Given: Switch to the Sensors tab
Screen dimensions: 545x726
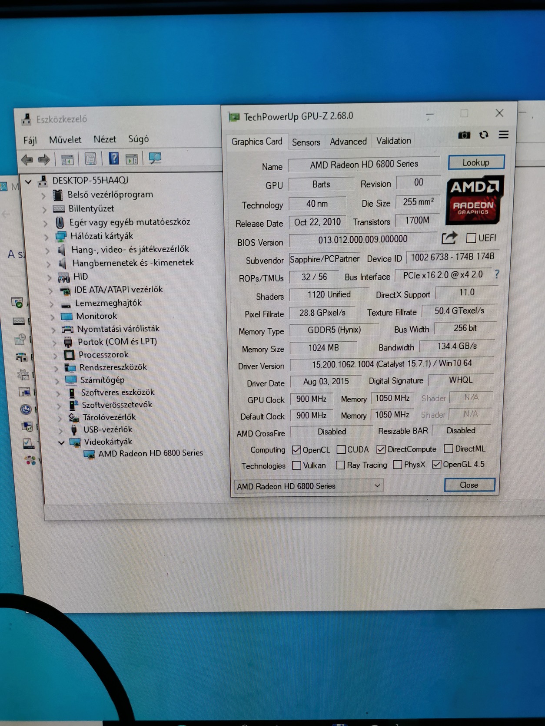Looking at the screenshot, I should pyautogui.click(x=306, y=142).
